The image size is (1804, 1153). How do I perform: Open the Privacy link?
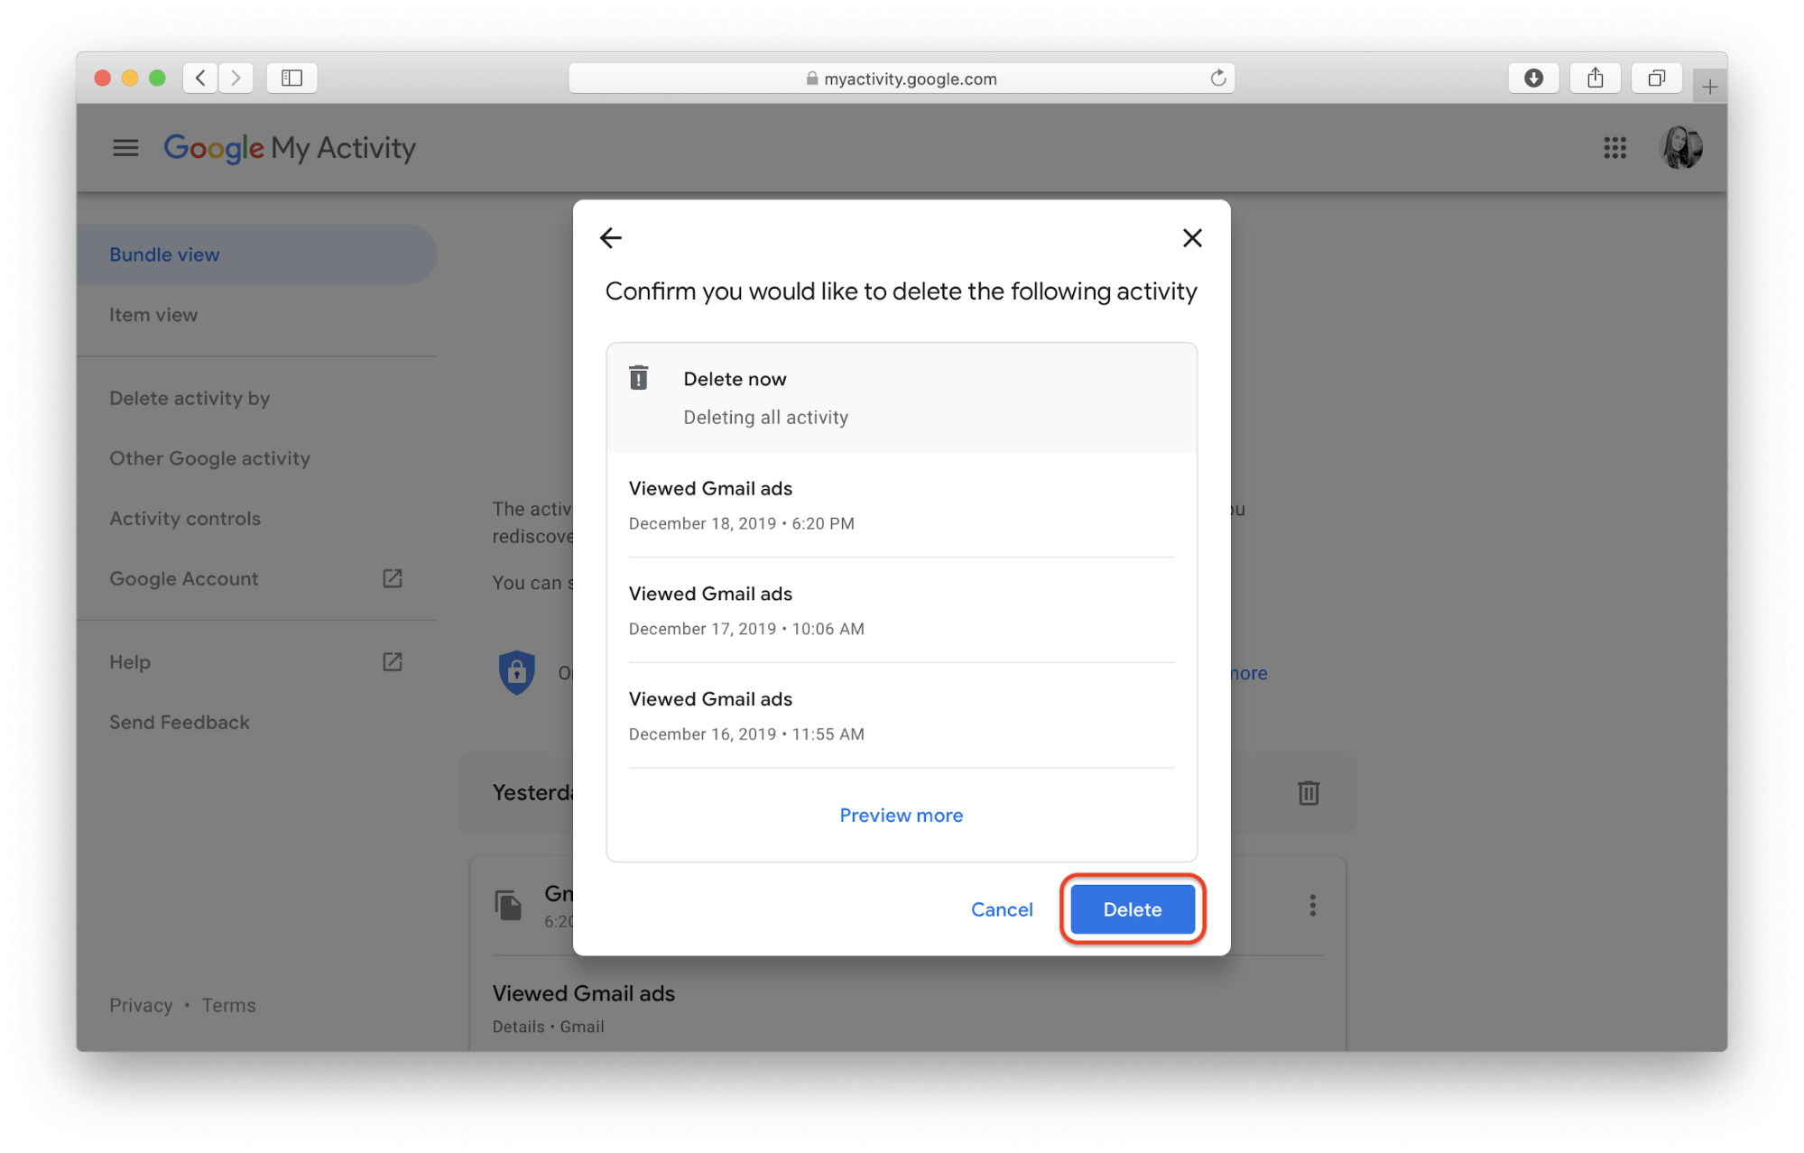(x=141, y=1005)
